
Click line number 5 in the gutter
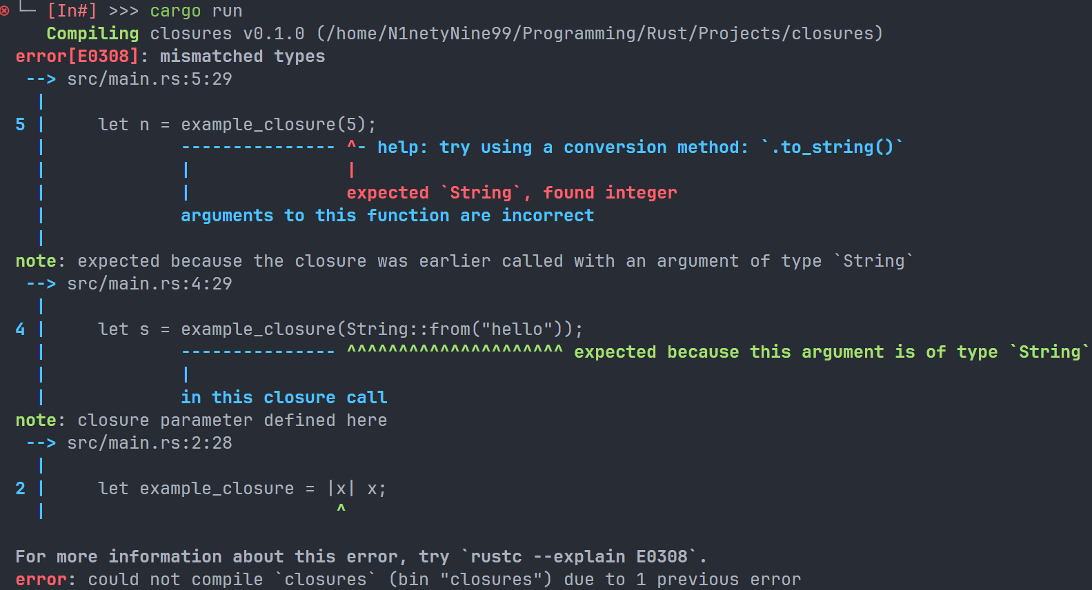click(x=21, y=125)
